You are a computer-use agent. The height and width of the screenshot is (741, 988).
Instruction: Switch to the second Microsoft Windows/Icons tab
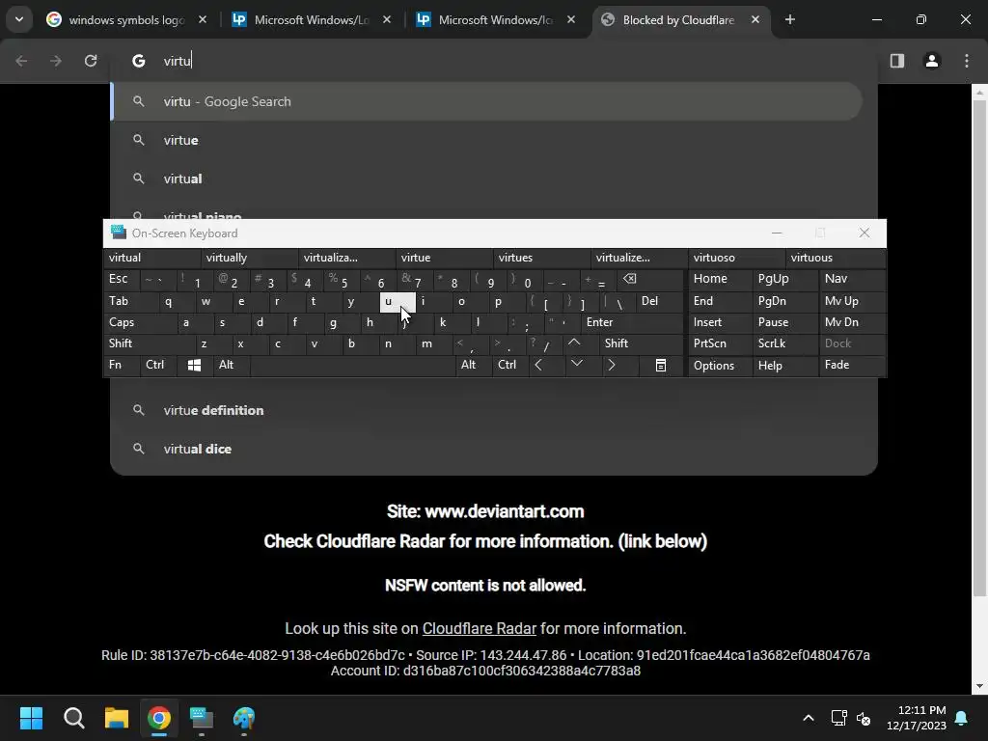click(495, 20)
